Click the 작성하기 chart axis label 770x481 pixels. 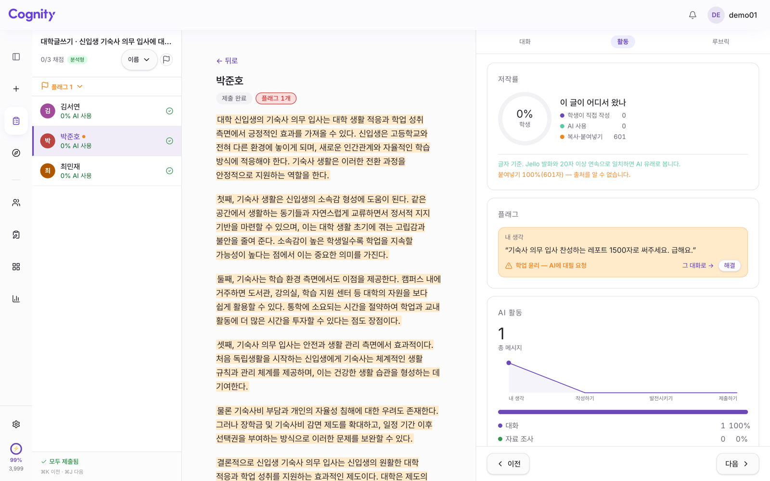coord(585,398)
